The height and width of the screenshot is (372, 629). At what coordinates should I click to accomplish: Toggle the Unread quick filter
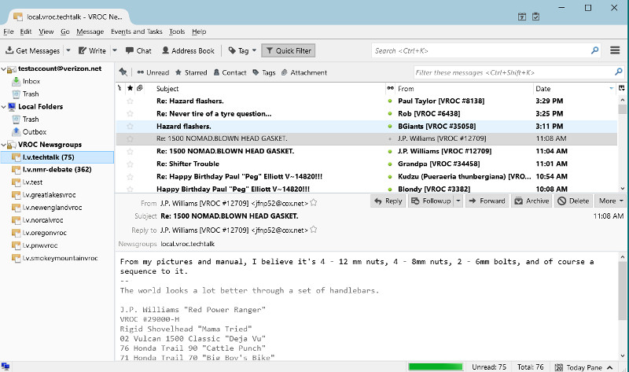point(153,72)
